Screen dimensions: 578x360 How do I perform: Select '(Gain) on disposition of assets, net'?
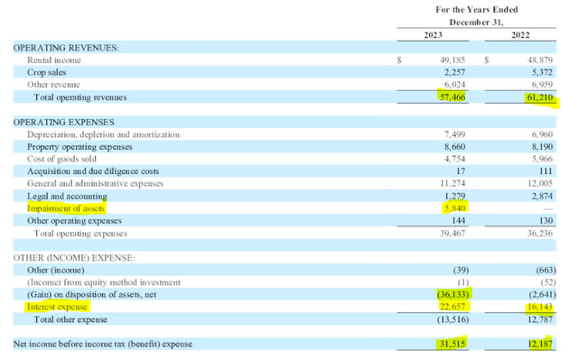coord(91,295)
